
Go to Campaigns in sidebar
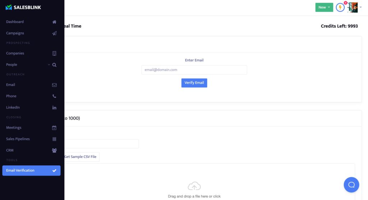point(32,33)
